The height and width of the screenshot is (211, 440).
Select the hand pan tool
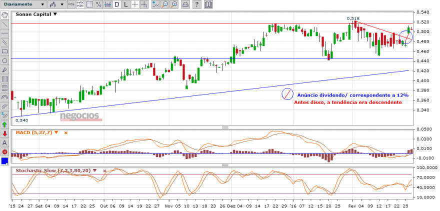click(4, 14)
